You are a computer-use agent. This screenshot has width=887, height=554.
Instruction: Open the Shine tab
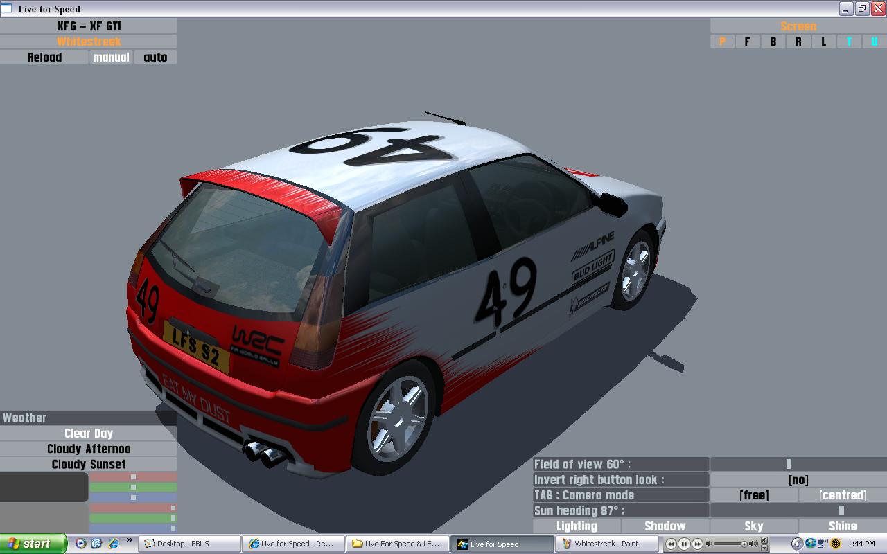coord(843,526)
